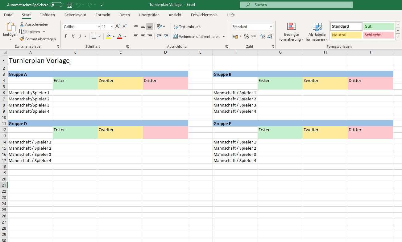Open the Seitenlayout ribbon tab

pyautogui.click(x=75, y=15)
